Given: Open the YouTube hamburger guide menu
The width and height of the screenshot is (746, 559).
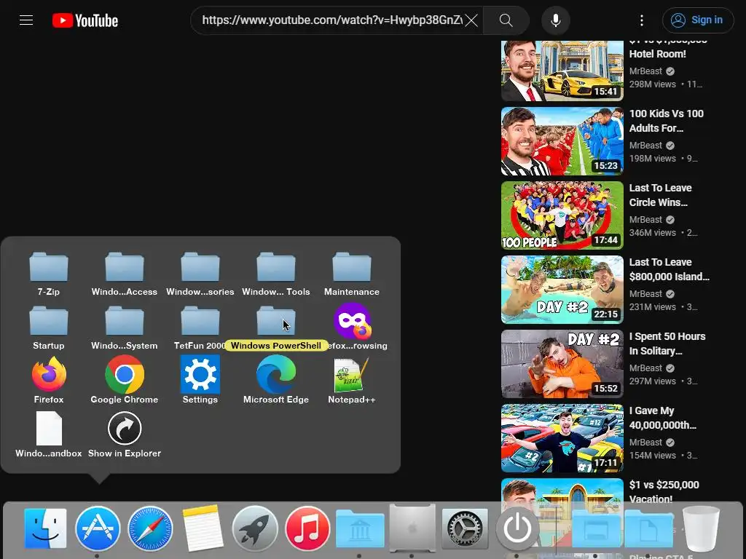Looking at the screenshot, I should pyautogui.click(x=26, y=20).
